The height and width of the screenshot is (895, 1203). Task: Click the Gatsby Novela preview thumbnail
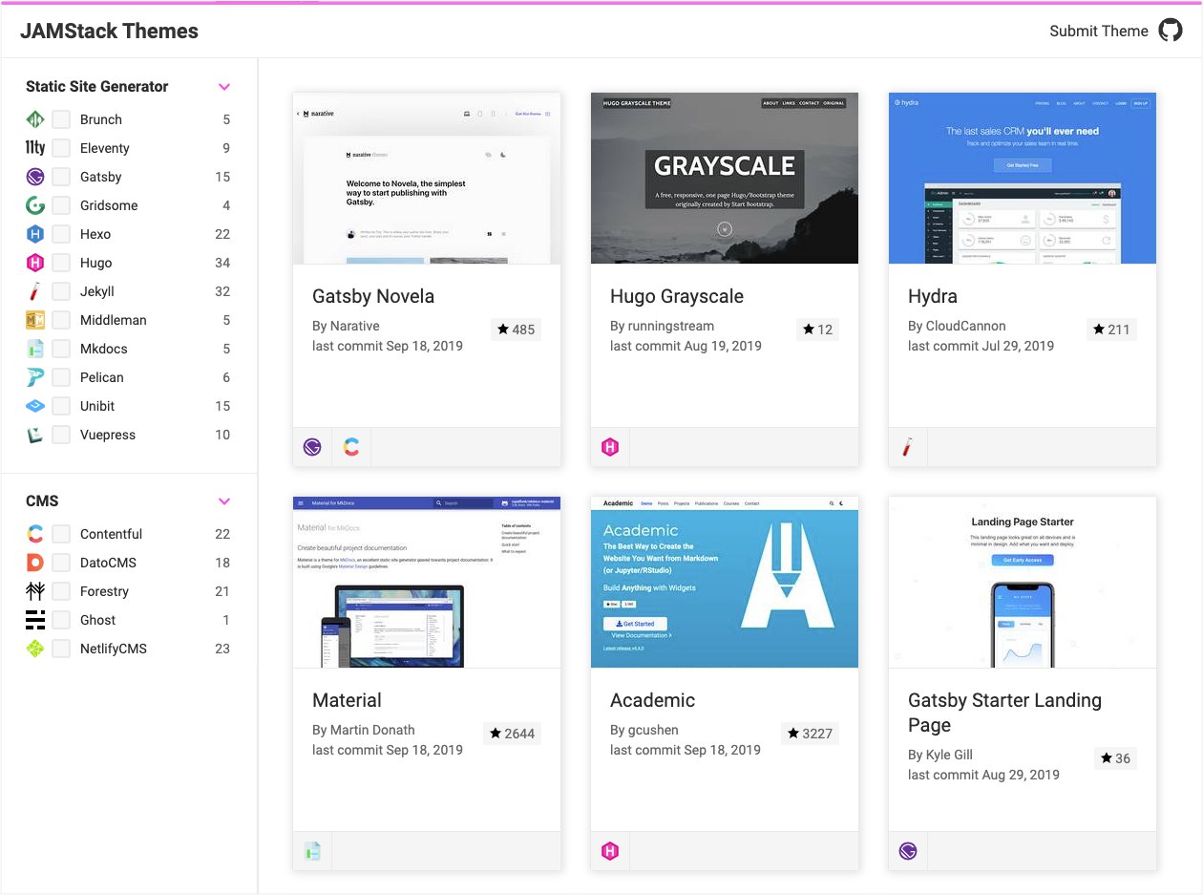click(x=427, y=178)
